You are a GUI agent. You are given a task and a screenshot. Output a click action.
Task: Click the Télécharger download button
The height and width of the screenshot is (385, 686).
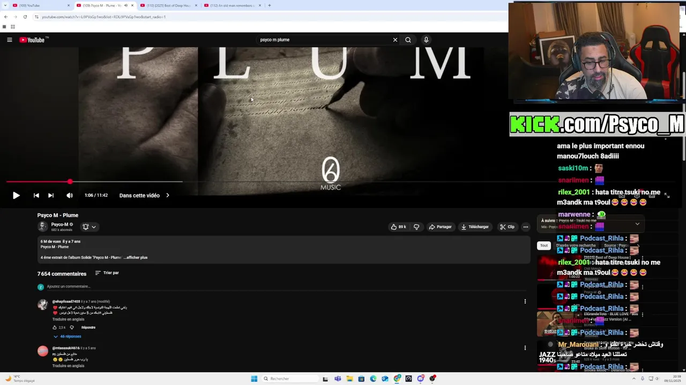pos(475,227)
